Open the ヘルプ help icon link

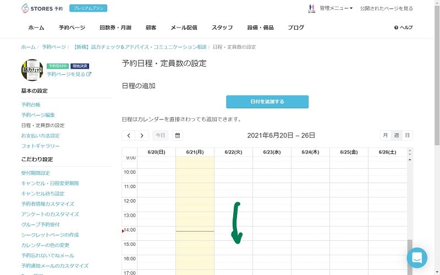(x=403, y=28)
